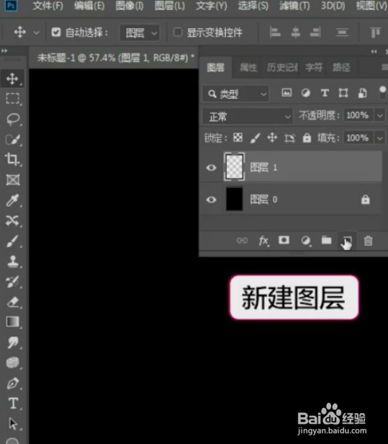Lock transparent pixels
The image size is (388, 444).
[238, 138]
